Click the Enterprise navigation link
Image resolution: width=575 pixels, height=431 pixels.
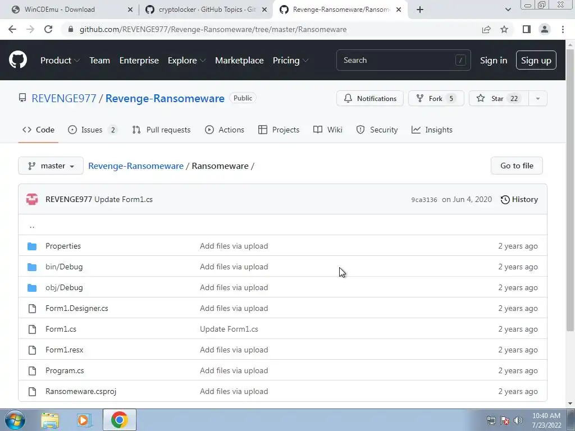tap(139, 61)
